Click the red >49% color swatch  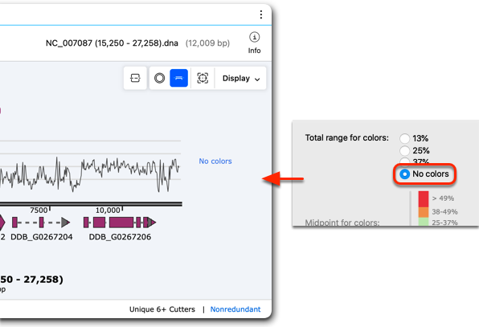pos(424,199)
